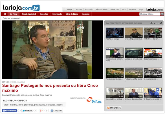Viewport: 165px width, 114px height.
Task: Click Blogs in top menu
Action: 141,10
